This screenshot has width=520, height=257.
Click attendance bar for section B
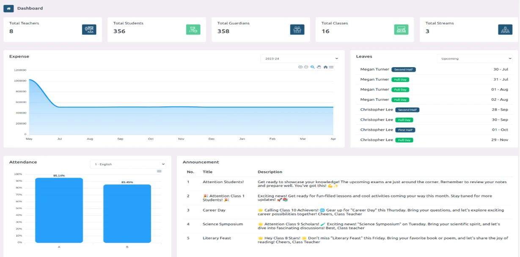(127, 214)
